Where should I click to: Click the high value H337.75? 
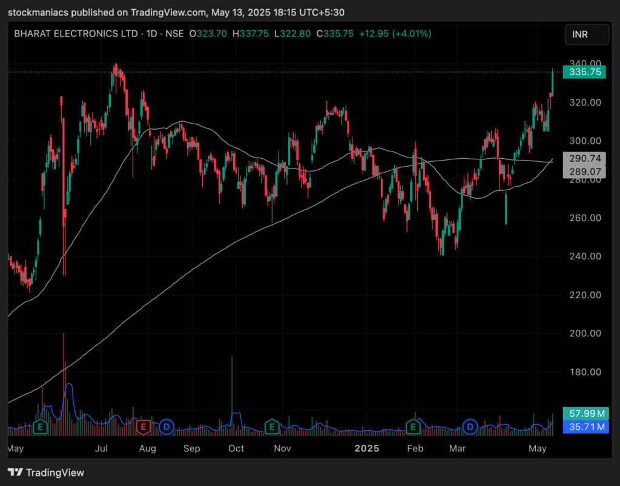click(250, 34)
